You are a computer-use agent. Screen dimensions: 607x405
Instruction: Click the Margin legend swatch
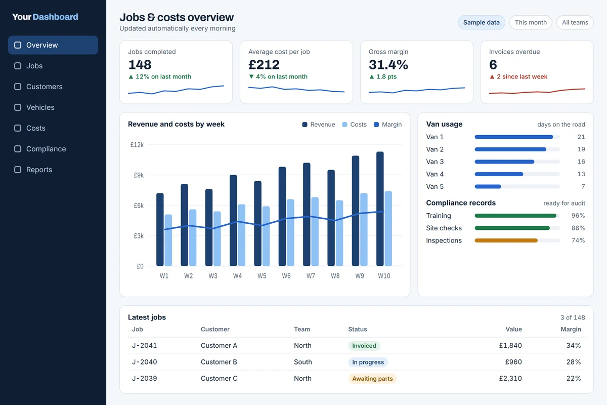[x=376, y=125]
